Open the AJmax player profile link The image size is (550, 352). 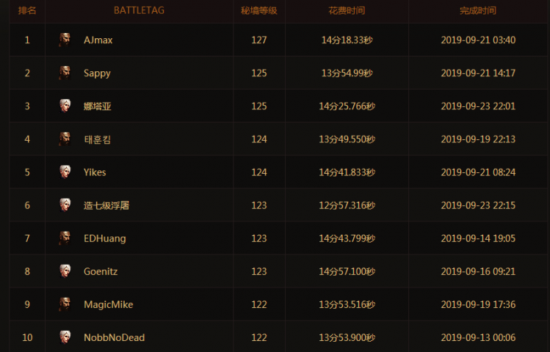click(x=98, y=40)
